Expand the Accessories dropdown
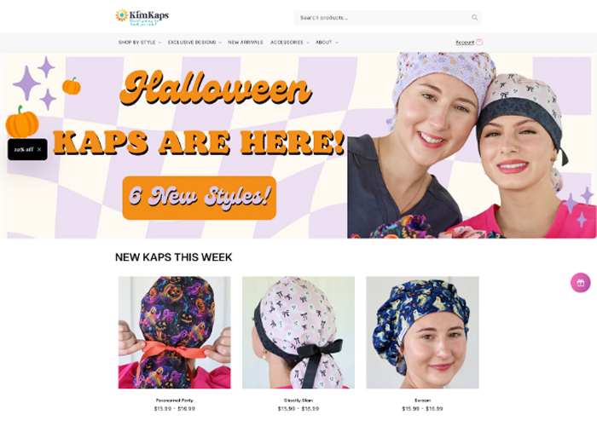 point(289,43)
